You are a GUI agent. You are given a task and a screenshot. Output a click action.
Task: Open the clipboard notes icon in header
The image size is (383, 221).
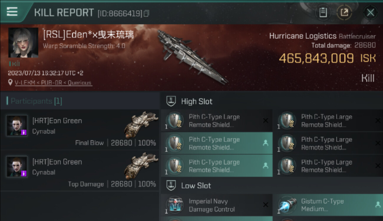pos(323,12)
